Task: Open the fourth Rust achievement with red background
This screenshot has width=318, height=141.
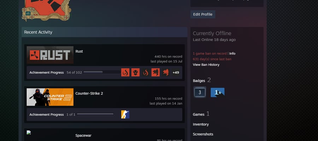Action: [155, 72]
